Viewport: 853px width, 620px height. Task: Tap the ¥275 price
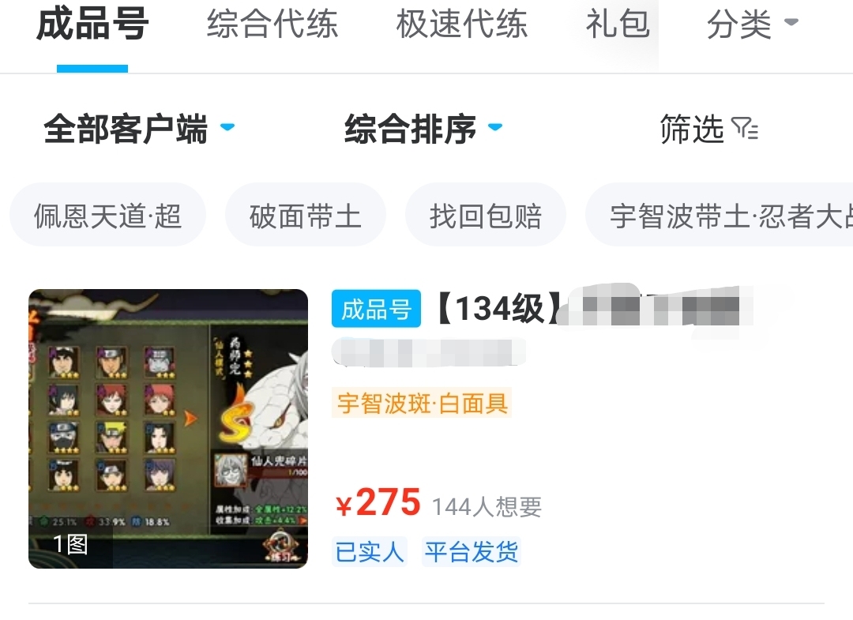coord(378,502)
